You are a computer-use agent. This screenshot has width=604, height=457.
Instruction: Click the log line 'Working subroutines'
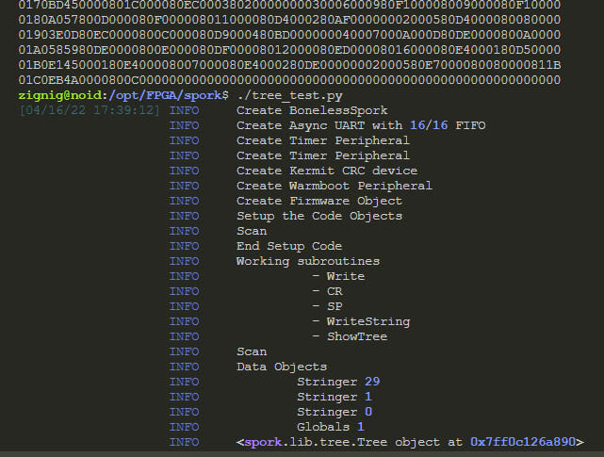308,261
